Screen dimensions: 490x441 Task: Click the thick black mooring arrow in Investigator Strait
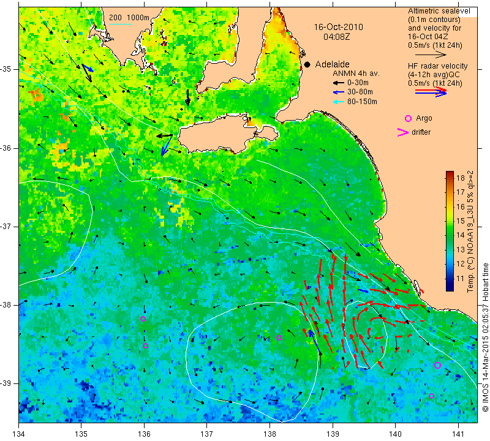[x=187, y=97]
